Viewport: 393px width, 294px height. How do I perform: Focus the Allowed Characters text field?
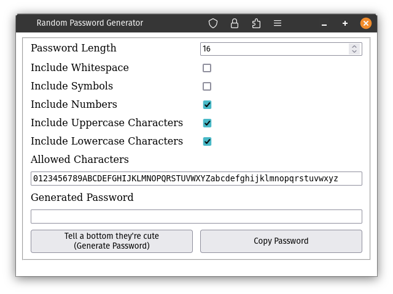pyautogui.click(x=196, y=179)
